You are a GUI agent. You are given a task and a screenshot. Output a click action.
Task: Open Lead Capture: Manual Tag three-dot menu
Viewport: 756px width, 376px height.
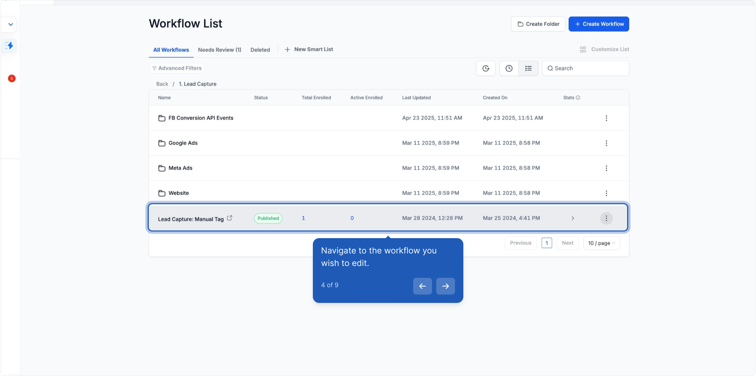(x=606, y=218)
